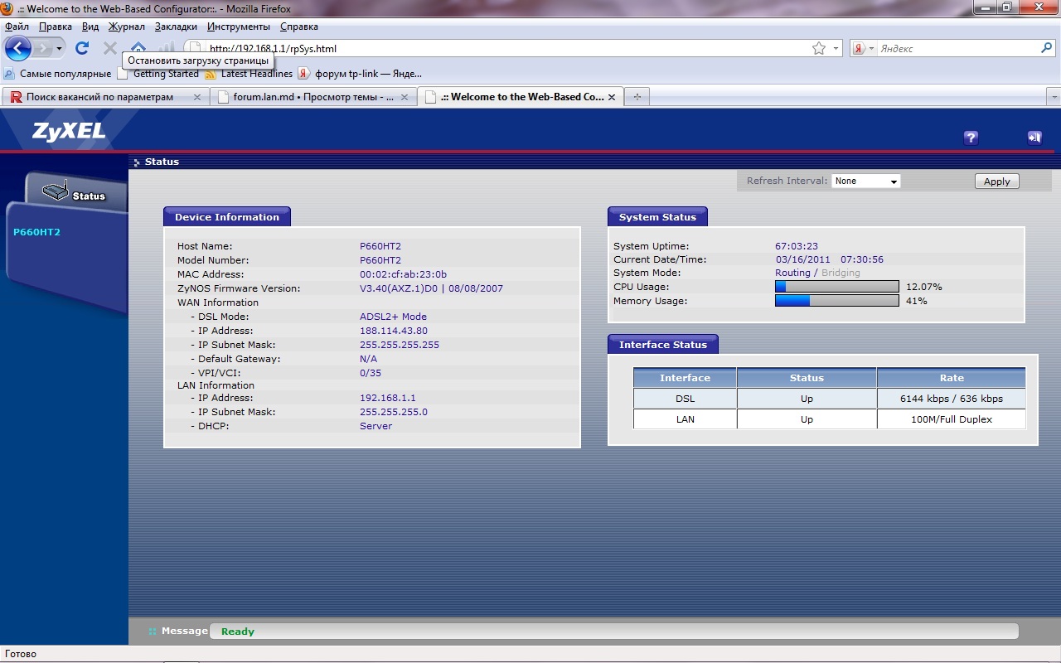Click the browser back arrow button
The height and width of the screenshot is (663, 1061).
point(18,48)
